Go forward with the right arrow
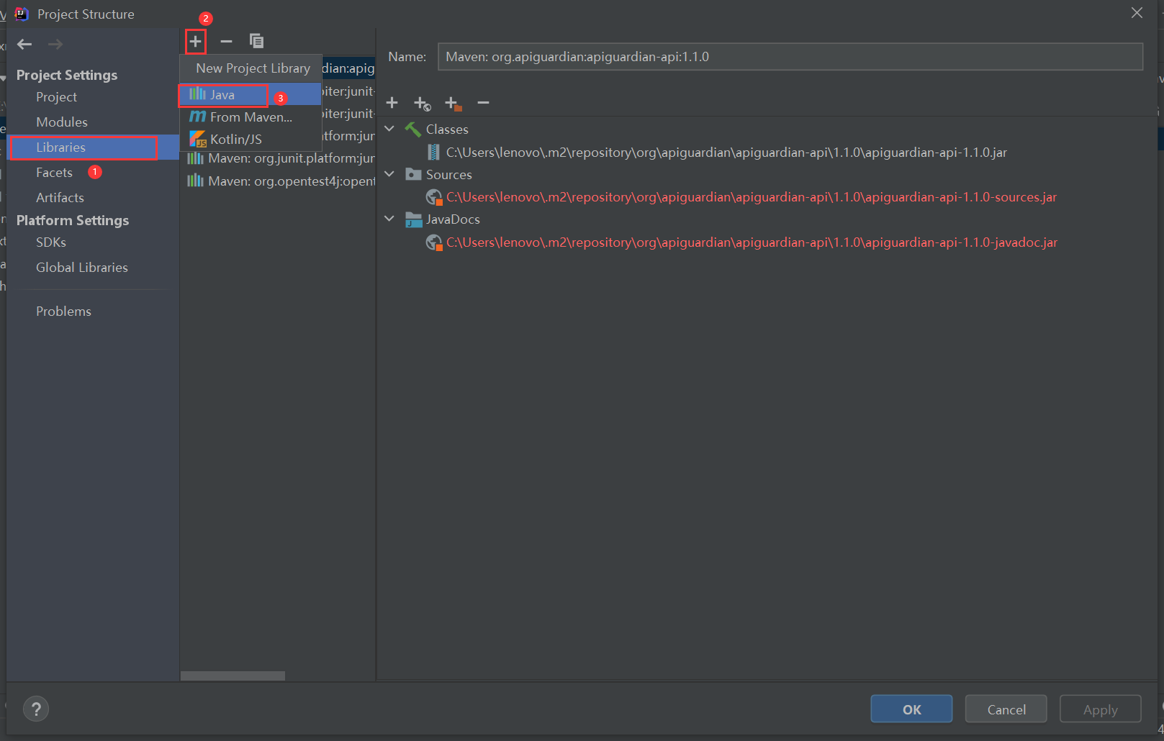This screenshot has height=741, width=1164. 55,44
